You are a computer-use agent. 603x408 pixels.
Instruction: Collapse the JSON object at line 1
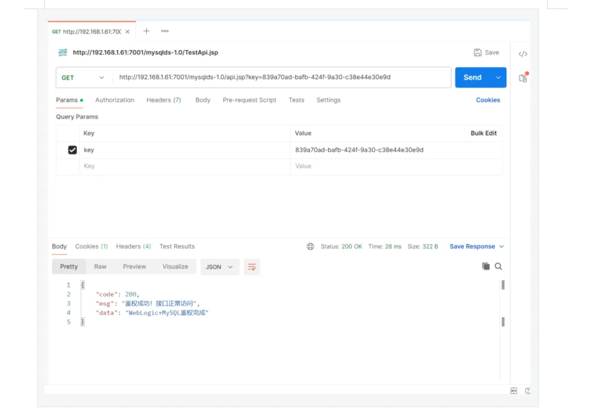coord(82,285)
